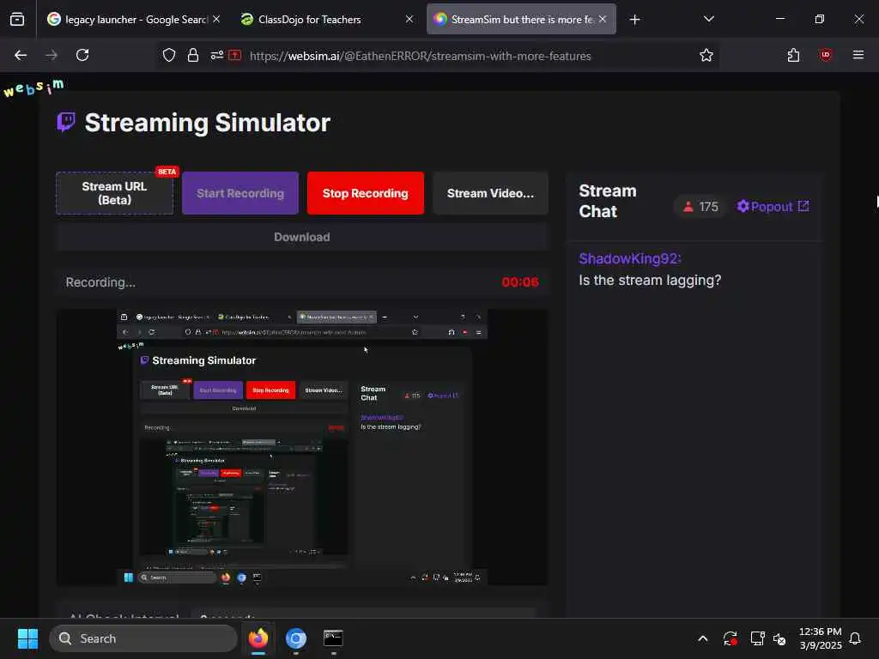Open site permissions icon in address bar

217,55
